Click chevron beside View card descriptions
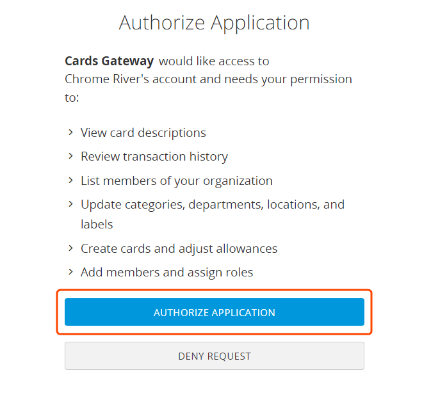Screen dimensions: 431x407 pyautogui.click(x=70, y=132)
